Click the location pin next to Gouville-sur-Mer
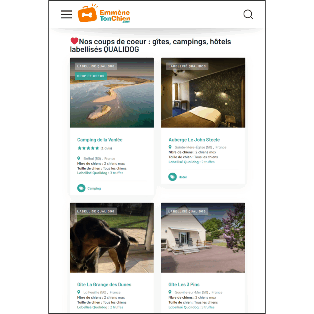 [170, 292]
